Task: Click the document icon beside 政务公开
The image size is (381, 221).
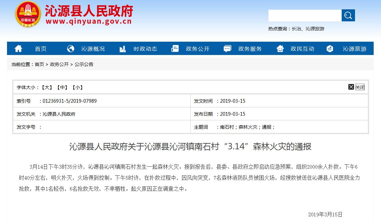Action: point(175,49)
